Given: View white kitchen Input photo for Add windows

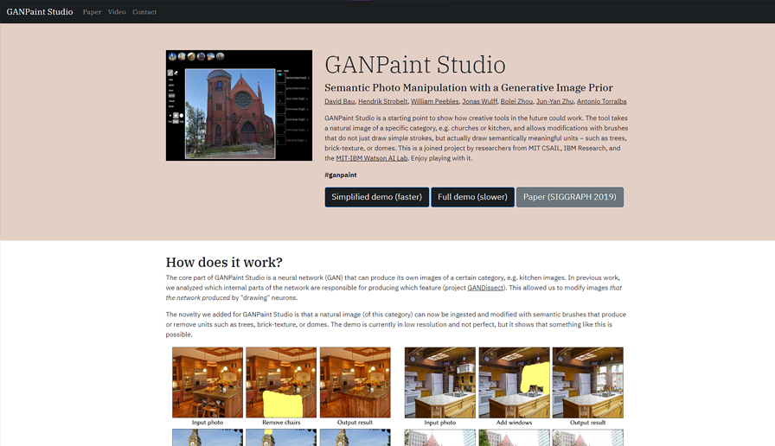Looking at the screenshot, I should pyautogui.click(x=440, y=382).
